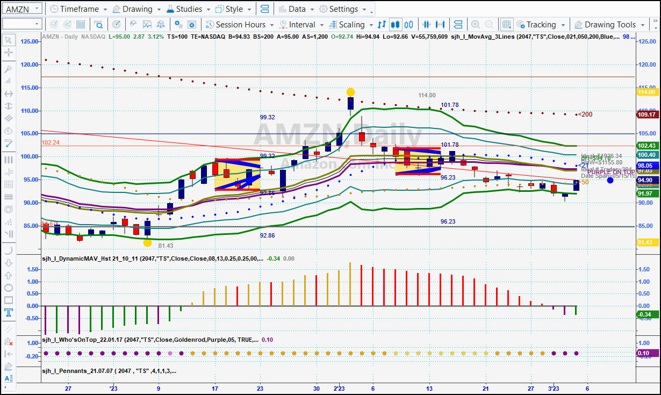Select the down arrow marker tool
This screenshot has width=661, height=395.
click(9, 263)
